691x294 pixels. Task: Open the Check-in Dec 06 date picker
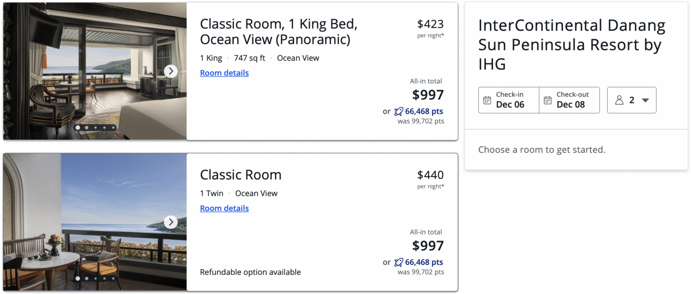(509, 100)
